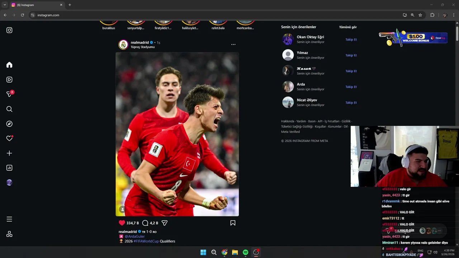Click Tümünü gör link

(348, 27)
